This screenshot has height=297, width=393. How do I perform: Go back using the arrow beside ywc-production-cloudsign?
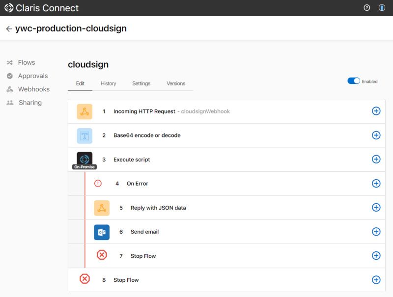coord(9,29)
